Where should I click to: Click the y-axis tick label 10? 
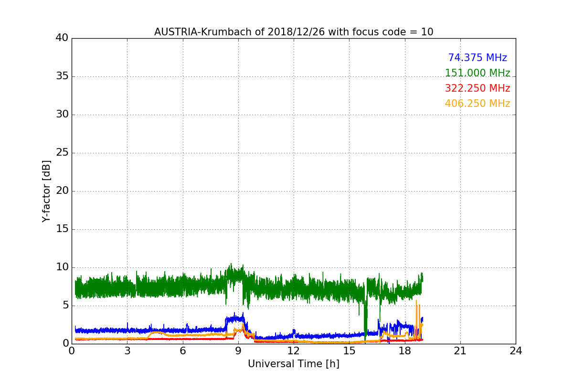[x=62, y=267]
